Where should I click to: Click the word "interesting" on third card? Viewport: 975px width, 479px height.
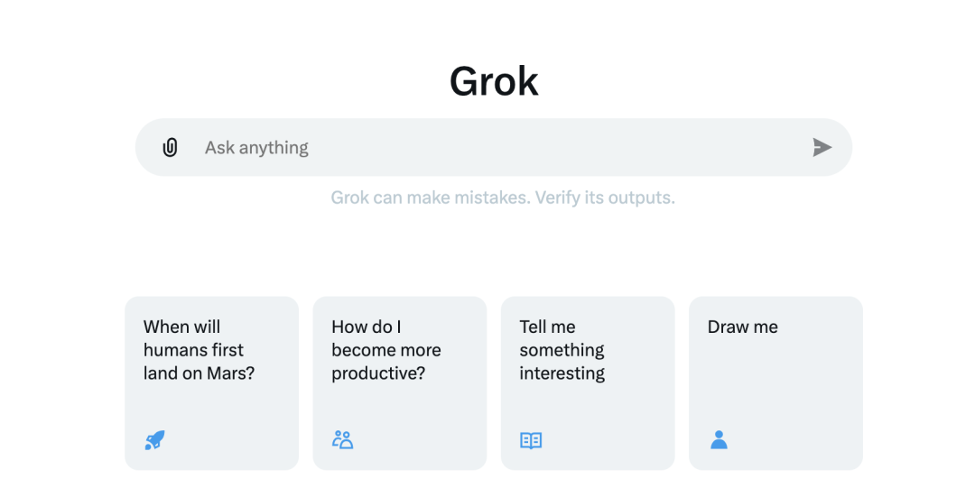coord(562,373)
